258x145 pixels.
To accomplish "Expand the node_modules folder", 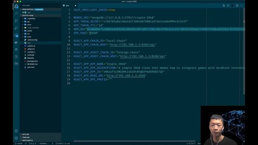I will click(33, 28).
